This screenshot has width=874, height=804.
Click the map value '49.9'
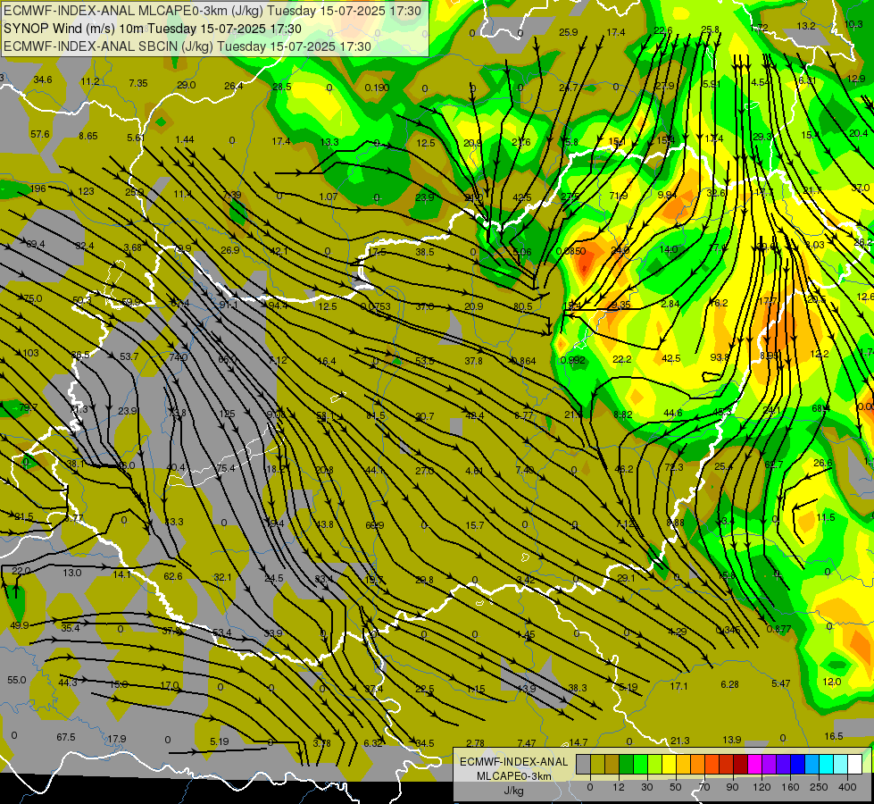point(20,625)
